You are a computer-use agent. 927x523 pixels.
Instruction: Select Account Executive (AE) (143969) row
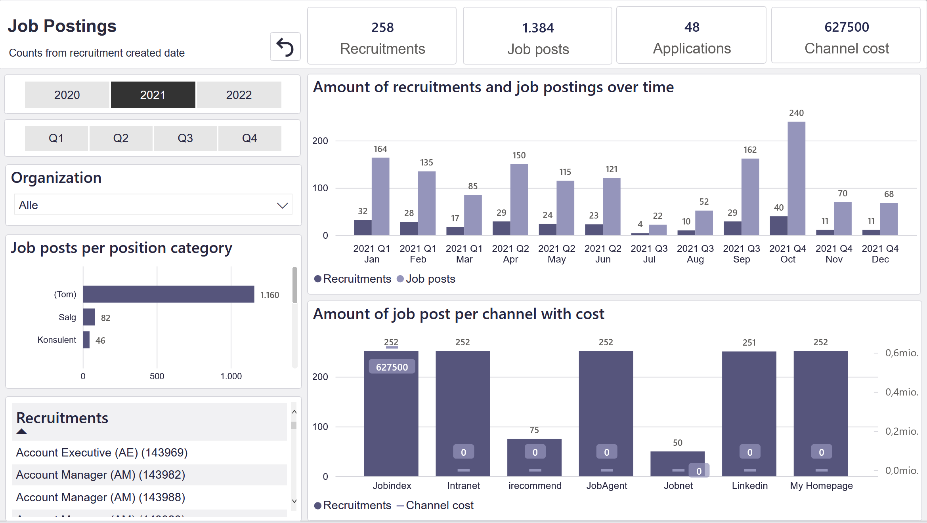(149, 453)
